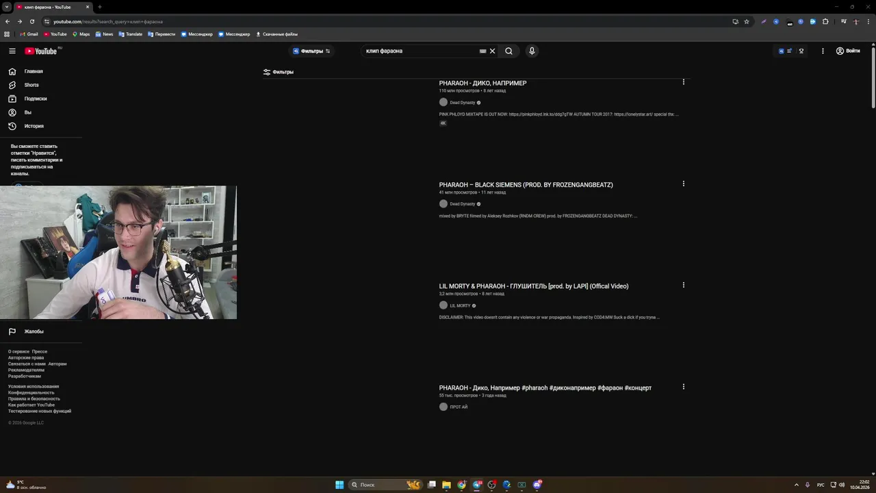This screenshot has width=876, height=493.
Task: Open the Фильтры filter toggle under search
Action: (279, 72)
